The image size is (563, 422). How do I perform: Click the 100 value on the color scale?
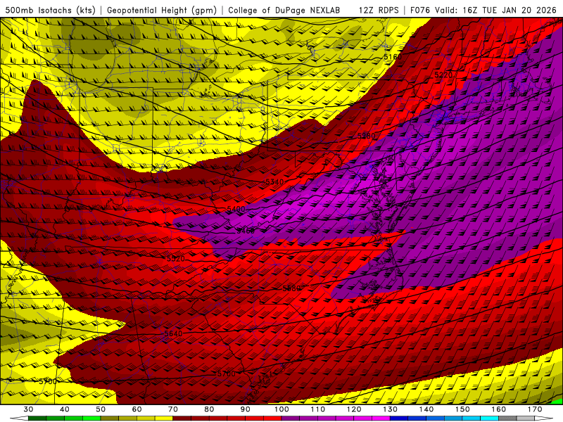click(x=281, y=409)
